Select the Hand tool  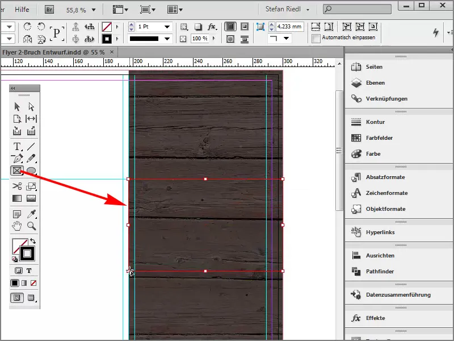pyautogui.click(x=17, y=226)
